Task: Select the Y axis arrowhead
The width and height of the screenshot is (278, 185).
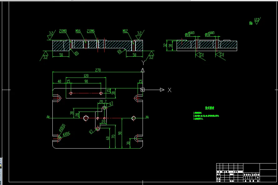Action: point(143,70)
